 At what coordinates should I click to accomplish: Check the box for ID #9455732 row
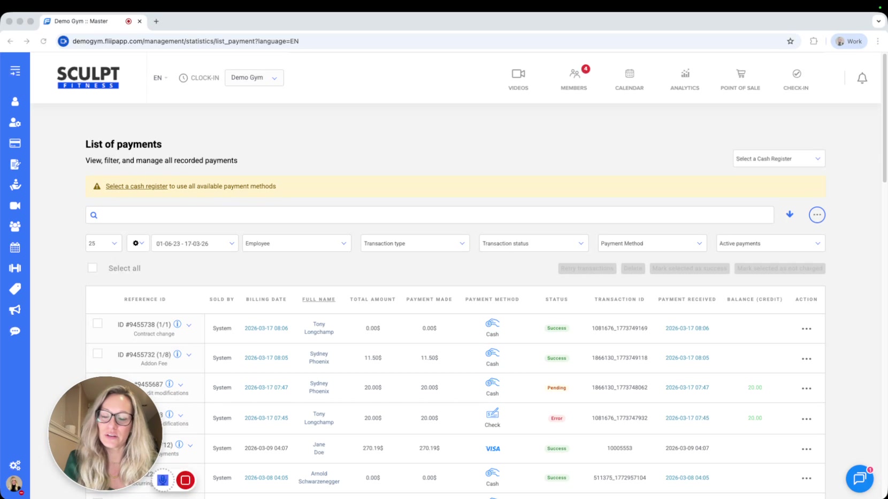[x=97, y=353]
